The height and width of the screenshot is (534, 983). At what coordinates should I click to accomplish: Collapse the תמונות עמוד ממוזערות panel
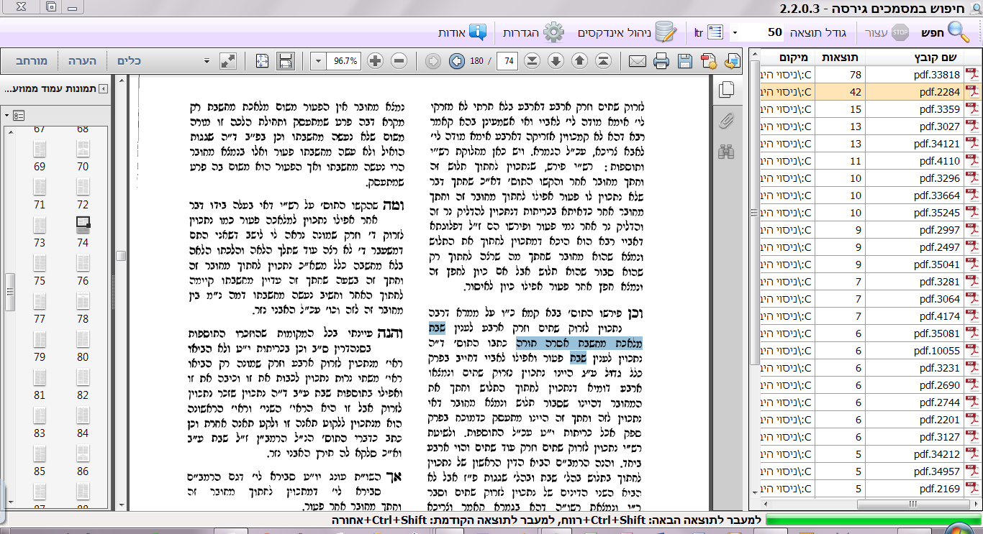[x=103, y=89]
